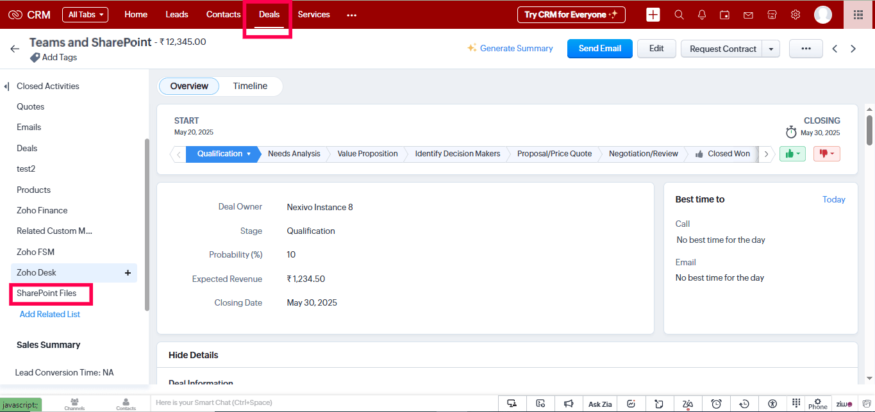Open the Contacts tab in top bar

tap(224, 14)
